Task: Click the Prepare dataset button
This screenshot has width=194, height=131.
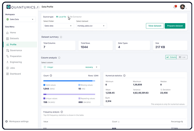Action: coord(175,26)
